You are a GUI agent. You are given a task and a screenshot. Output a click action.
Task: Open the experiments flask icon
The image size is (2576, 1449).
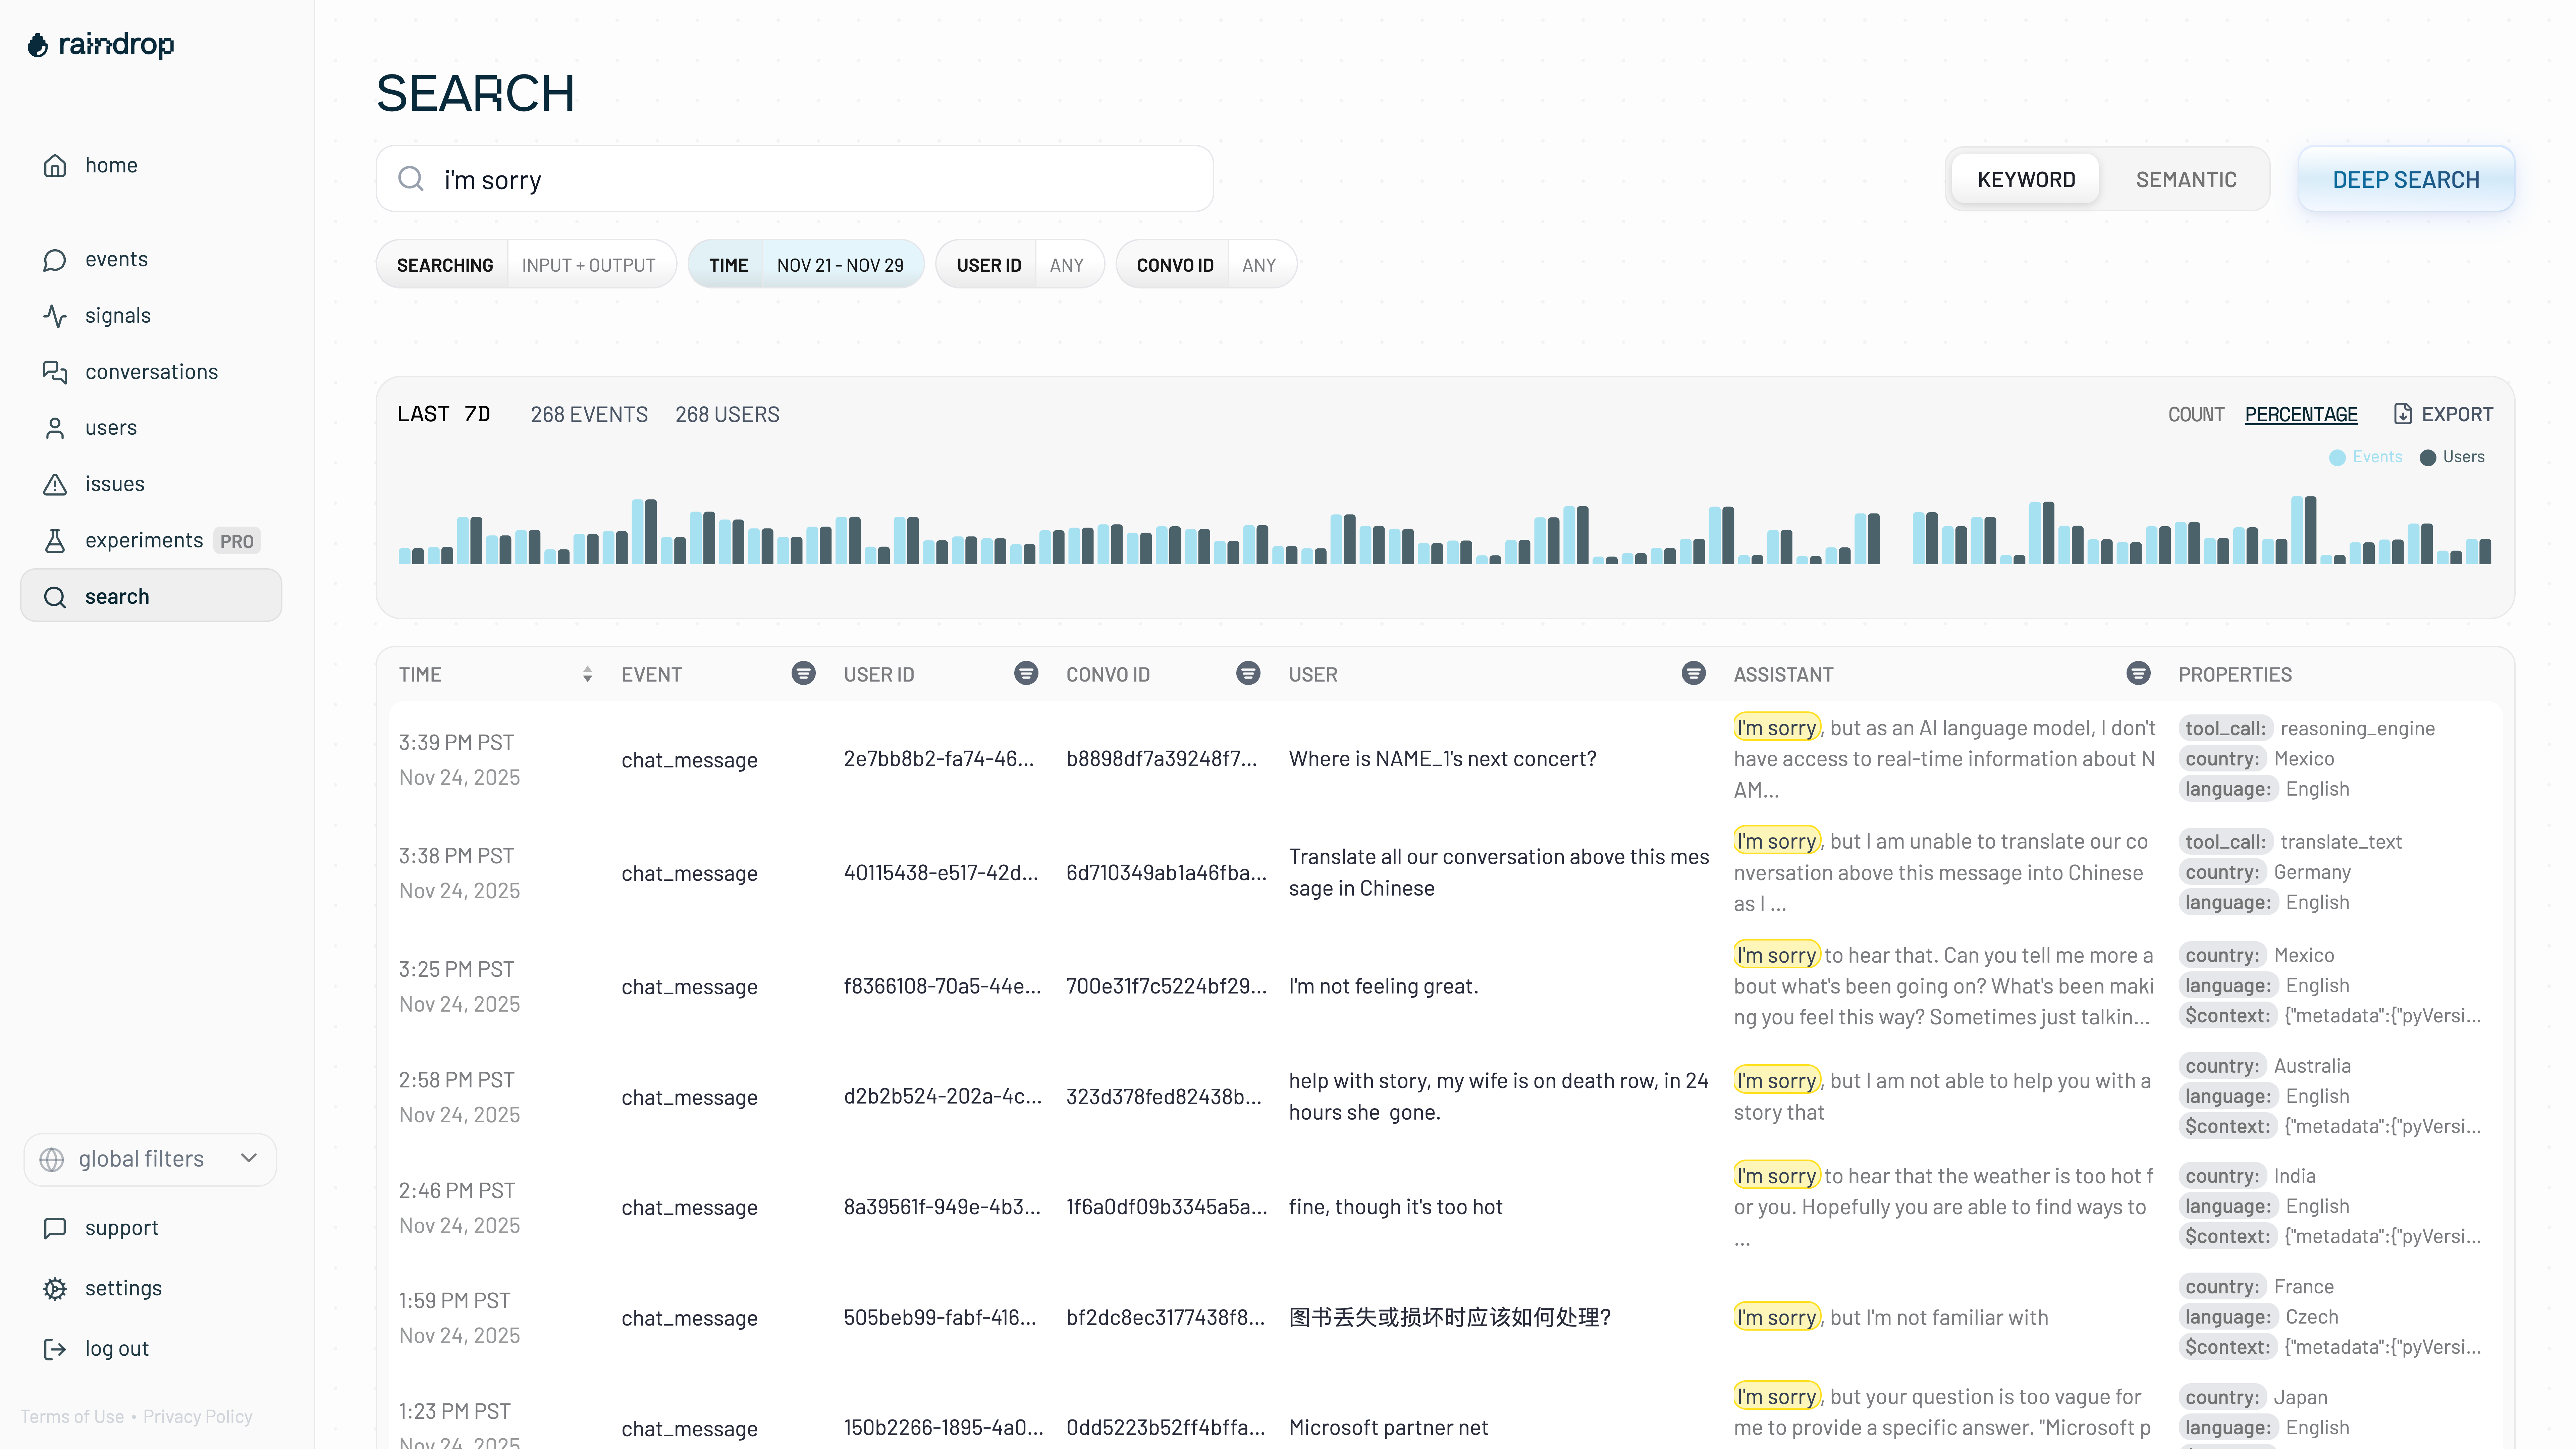click(55, 540)
